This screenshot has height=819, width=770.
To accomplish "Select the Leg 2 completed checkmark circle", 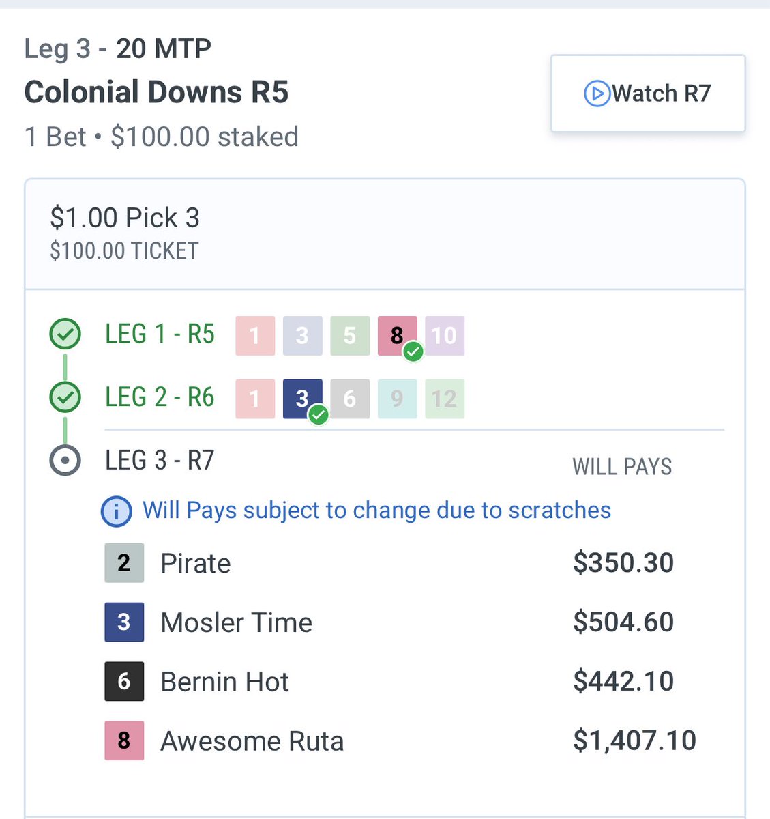I will pyautogui.click(x=65, y=397).
